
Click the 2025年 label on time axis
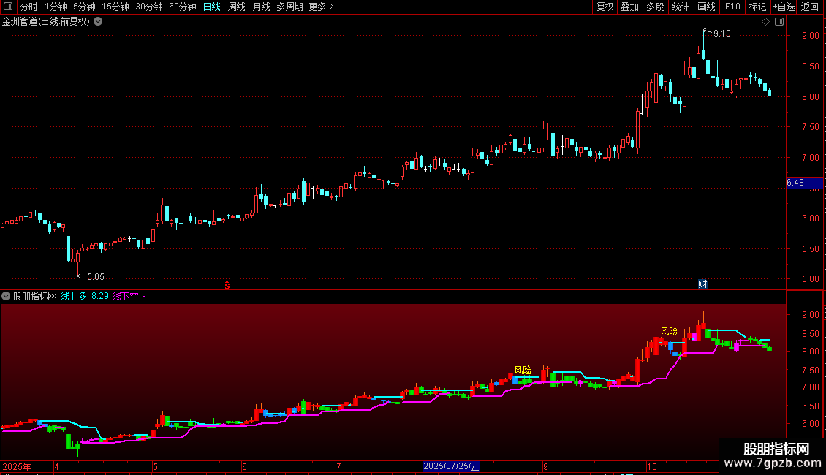point(17,466)
